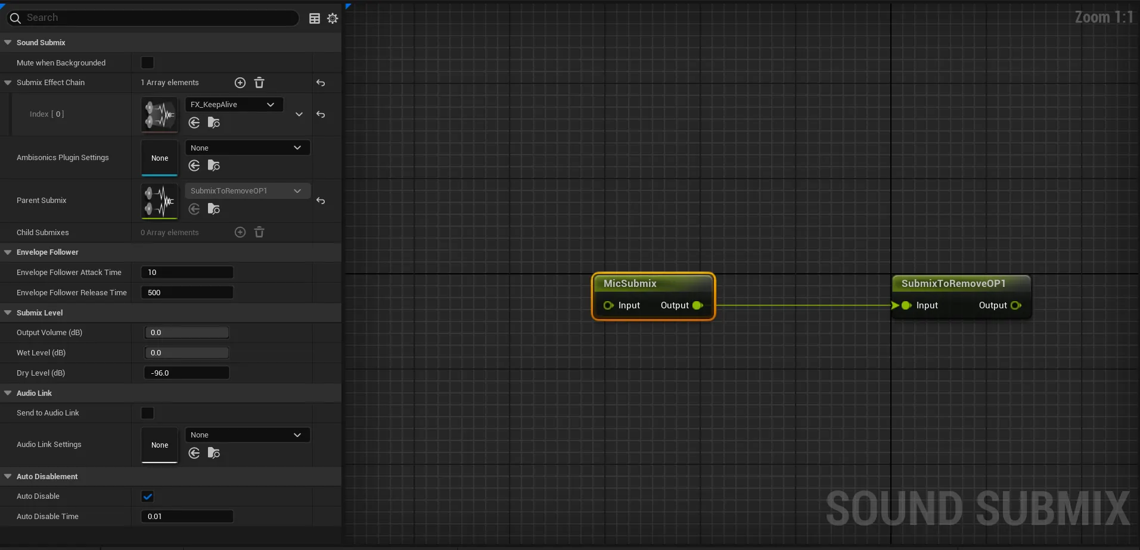Open the panel settings gear icon

click(333, 18)
